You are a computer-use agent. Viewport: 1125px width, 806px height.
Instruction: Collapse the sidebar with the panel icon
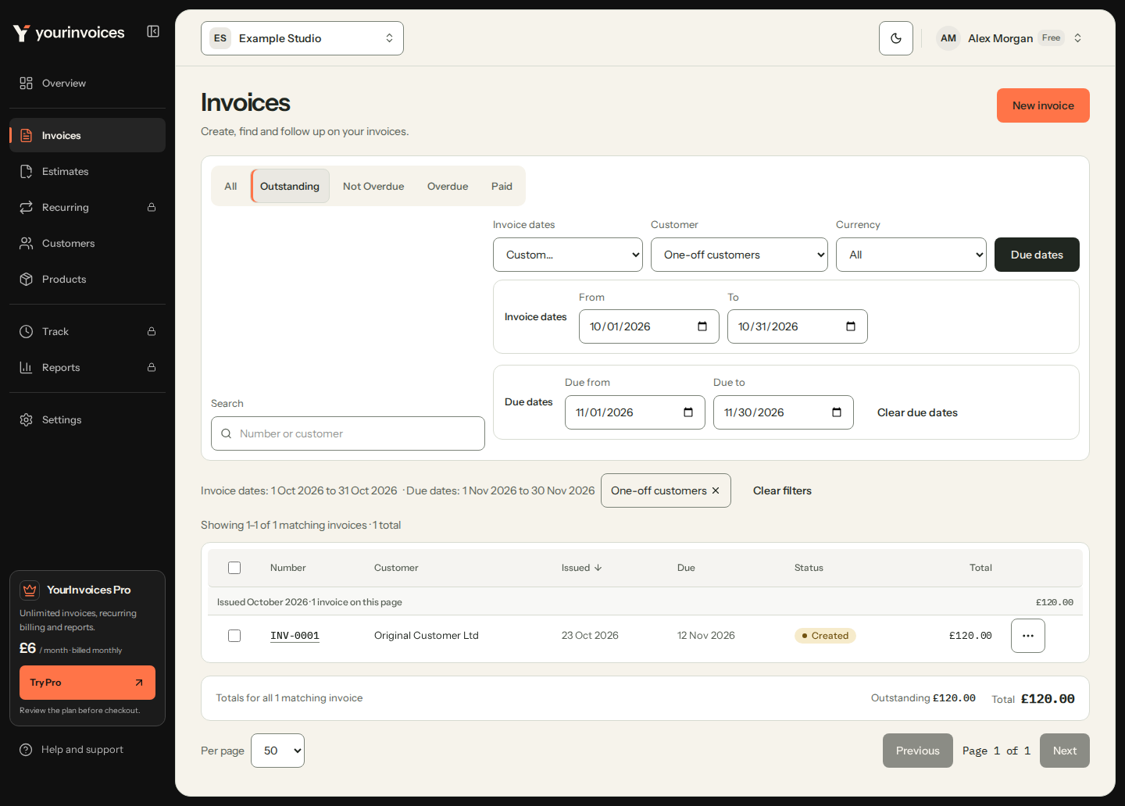pyautogui.click(x=153, y=31)
